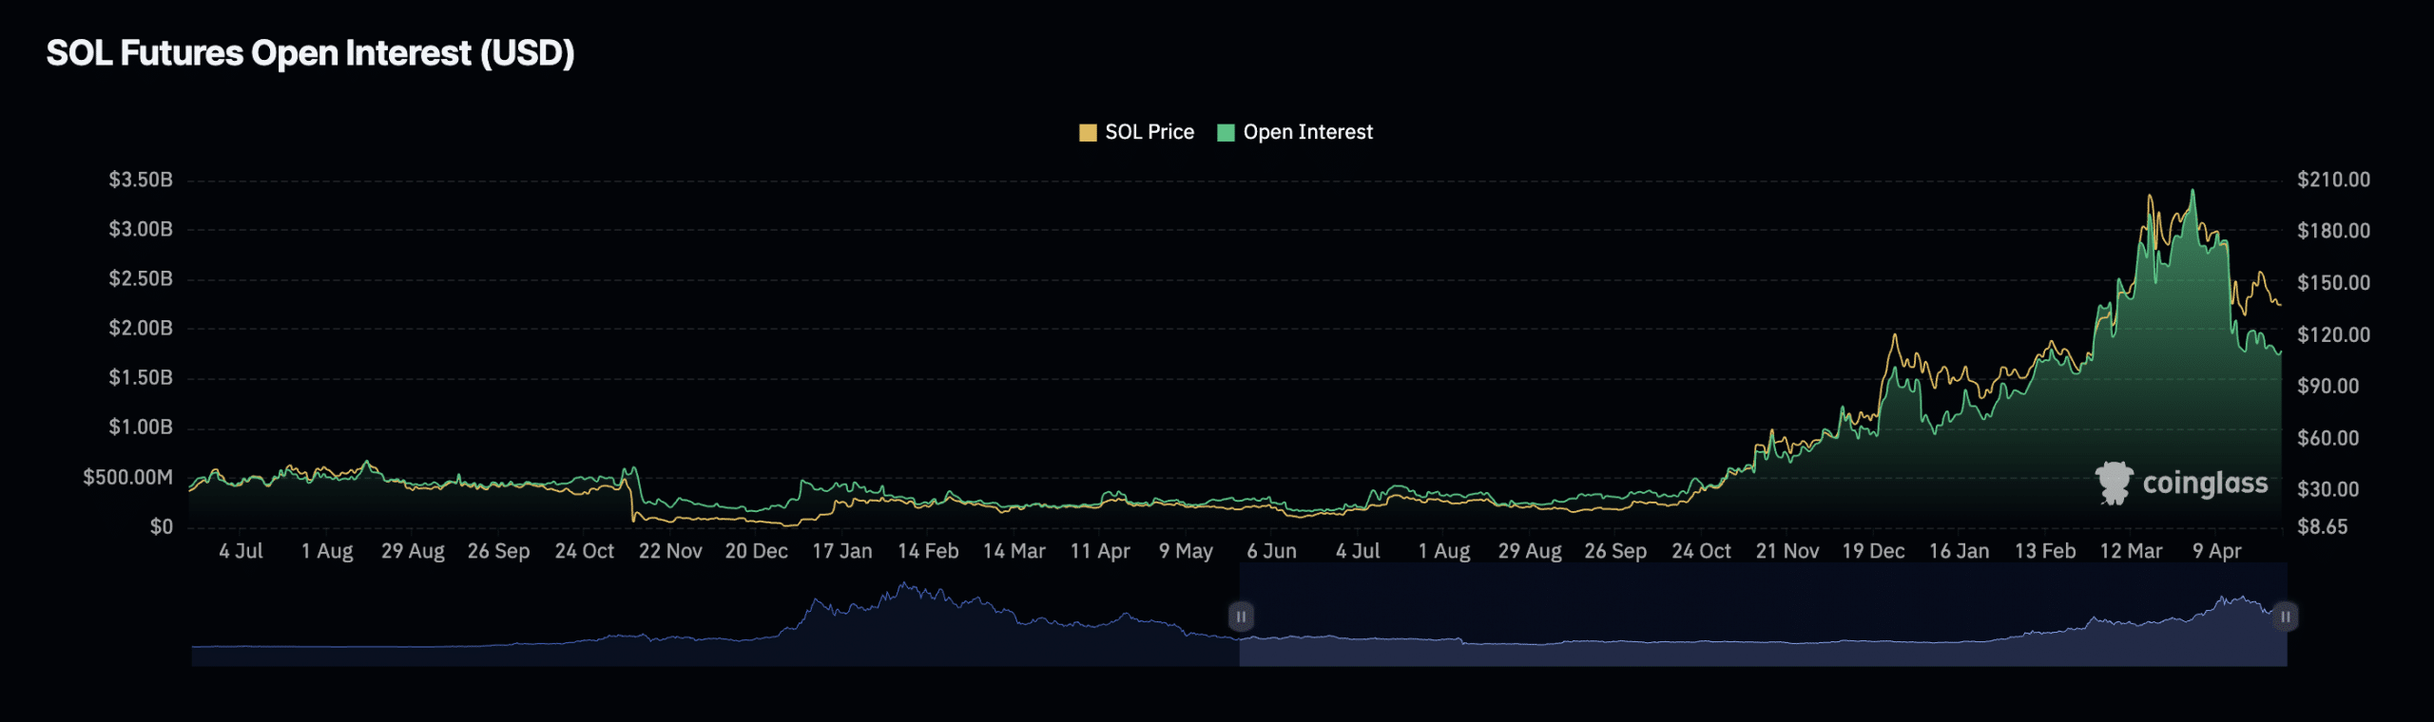Click the 6 Jun date label
The height and width of the screenshot is (722, 2434).
[x=1271, y=551]
